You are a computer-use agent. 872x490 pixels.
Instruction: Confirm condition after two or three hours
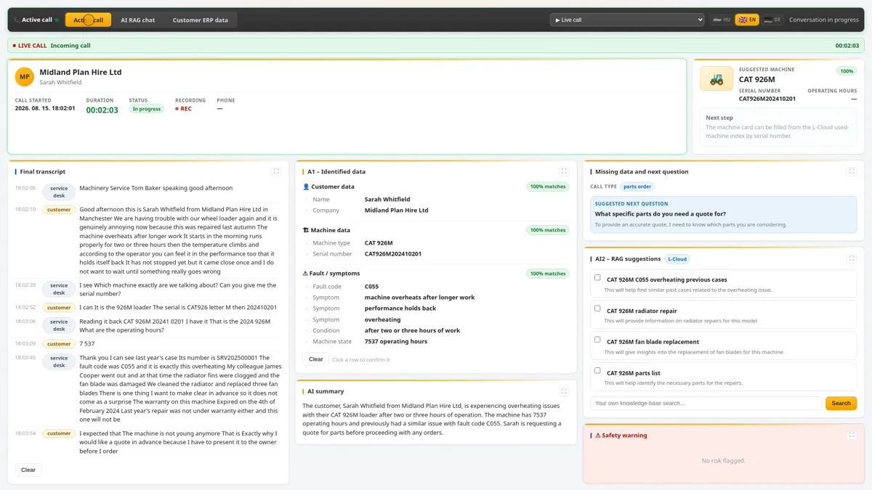point(436,330)
